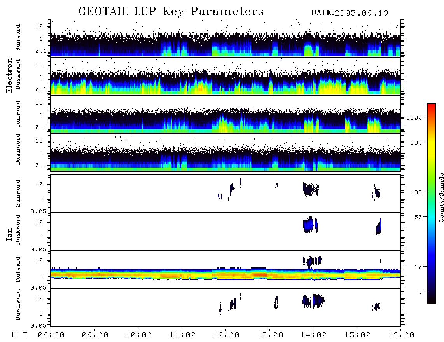
Task: Click the "1" tick of Ion Duskward panel
Action: point(41,237)
